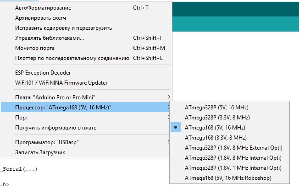Click the _Serial(...) code line in editor
299x189 pixels.
point(18,169)
